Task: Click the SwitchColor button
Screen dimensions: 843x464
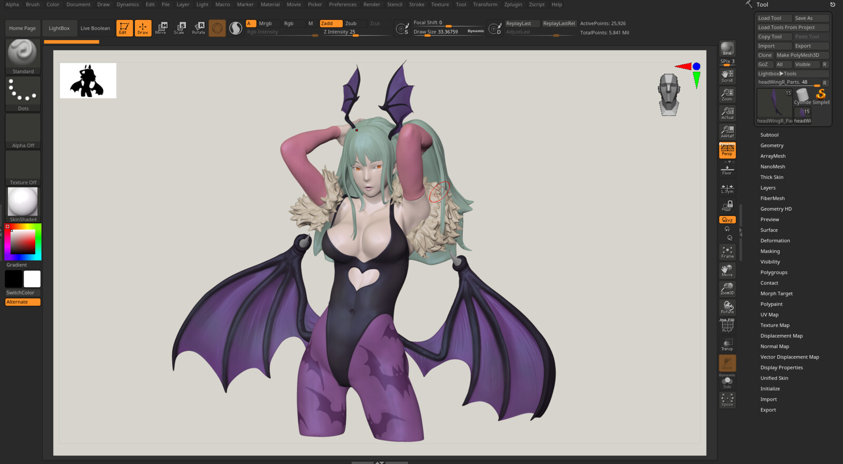Action: [x=23, y=292]
